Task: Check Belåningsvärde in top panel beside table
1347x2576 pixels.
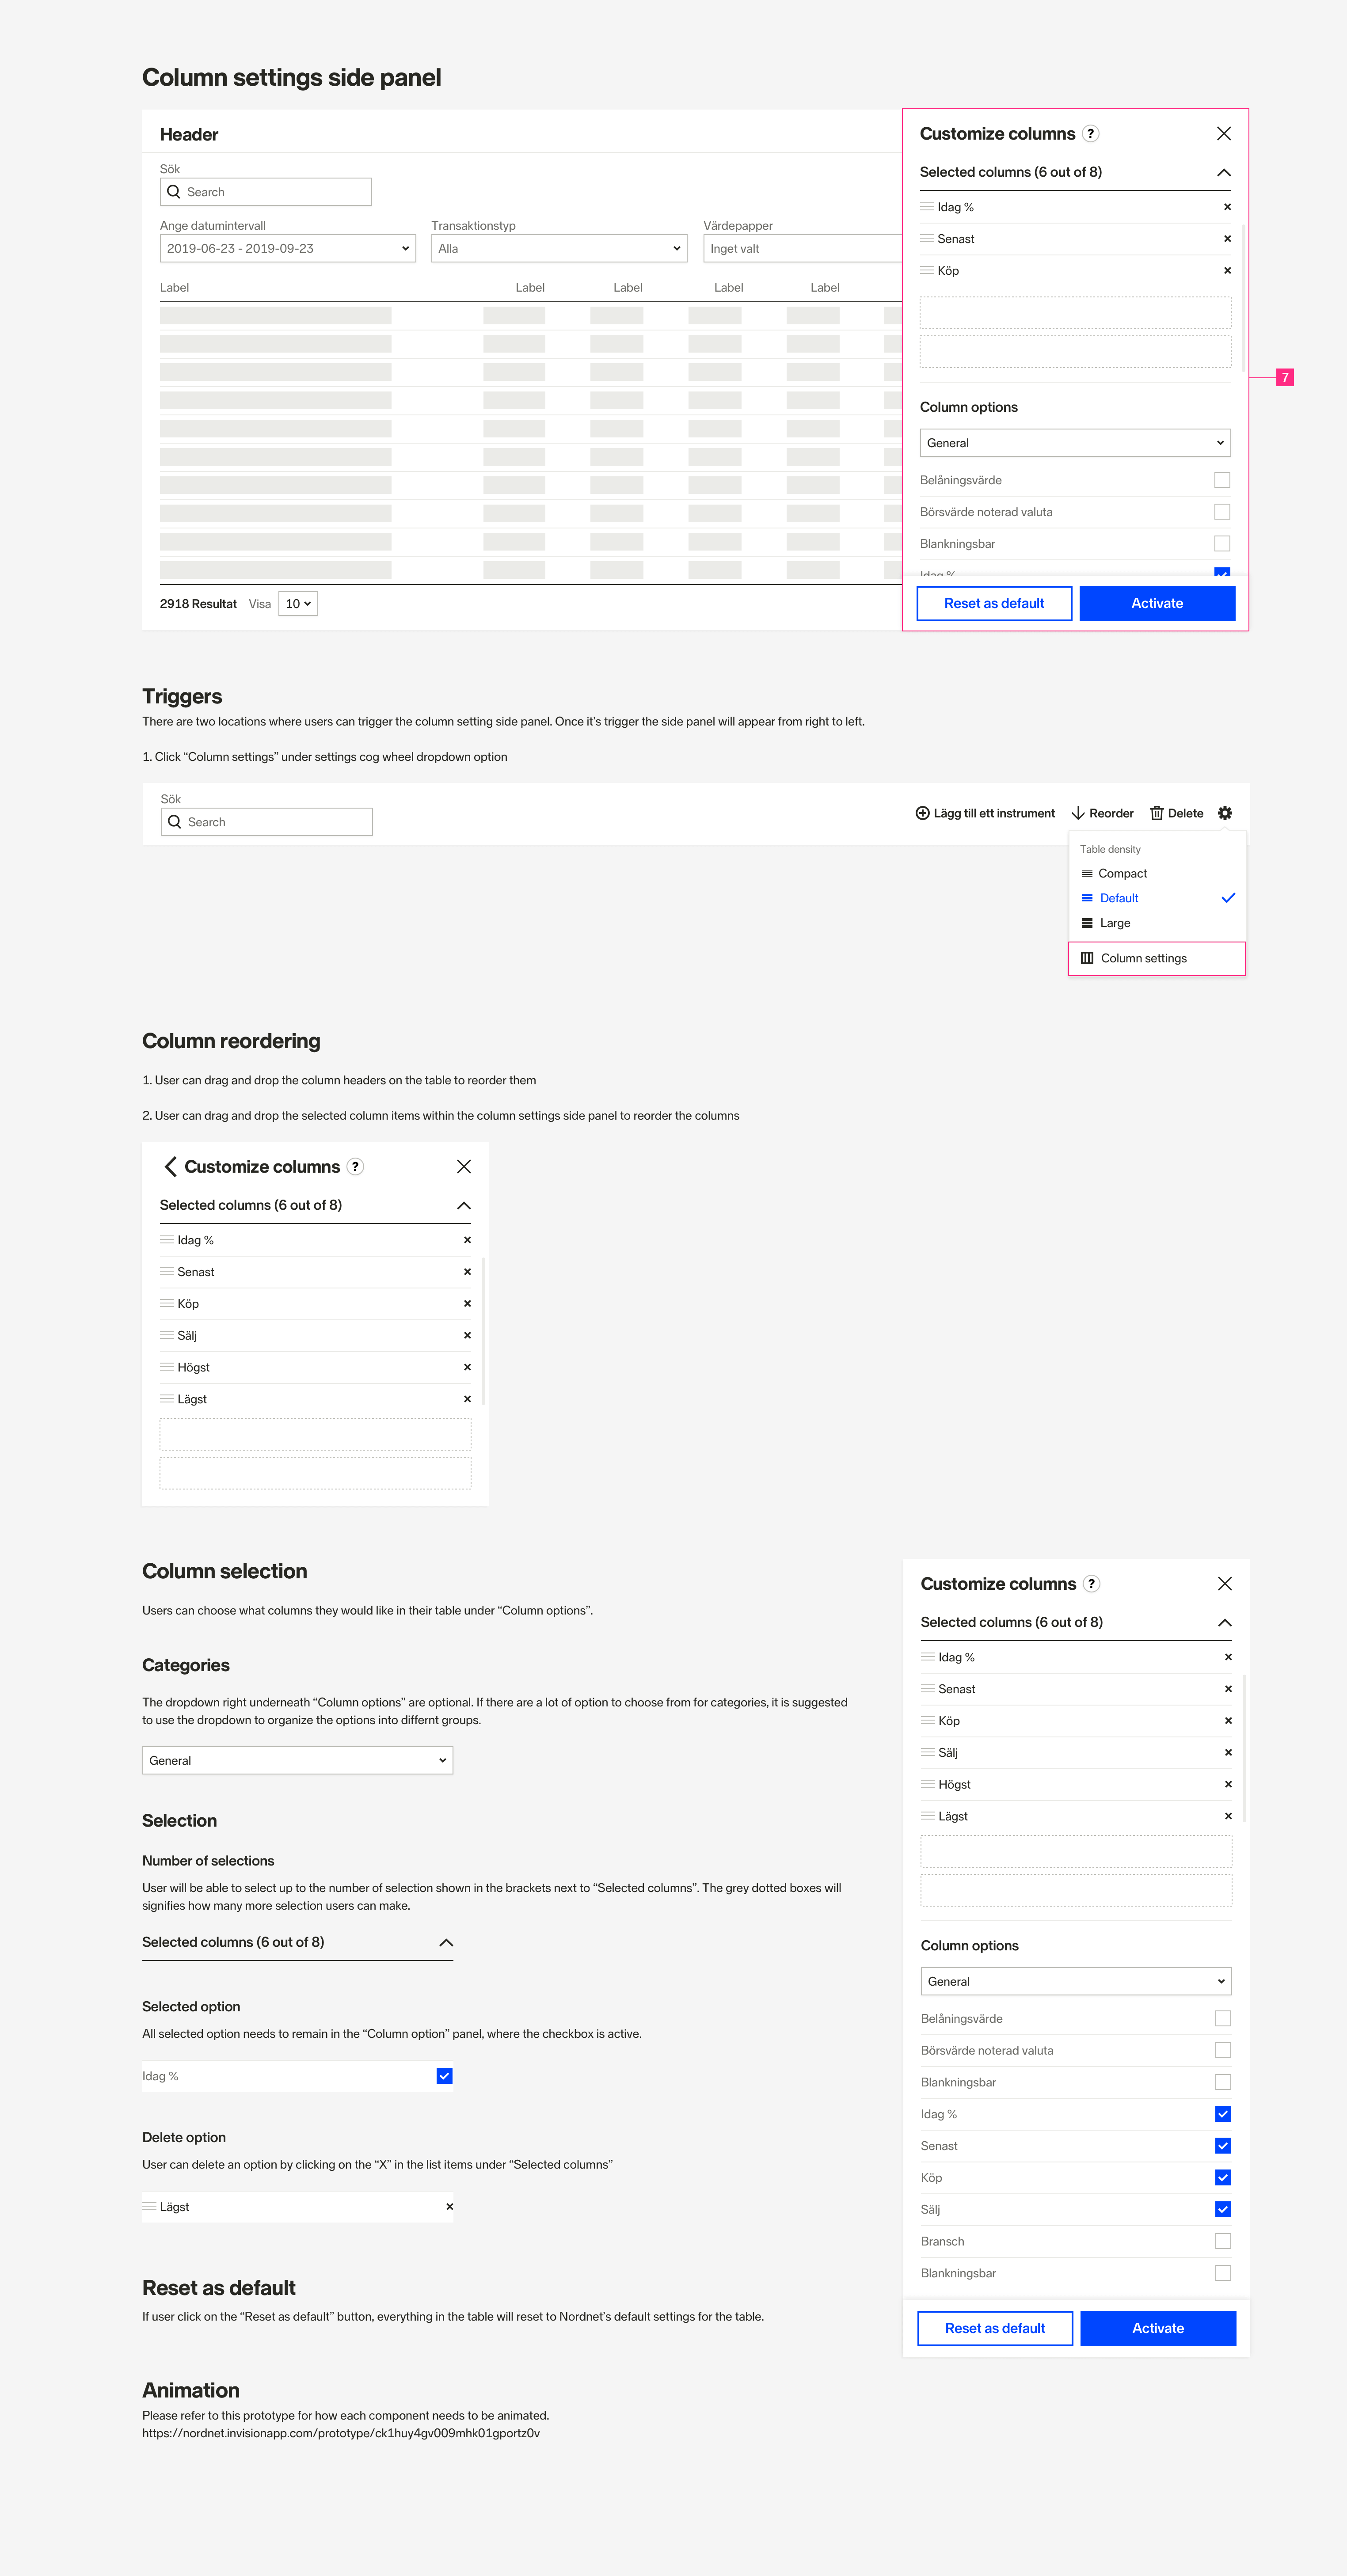Action: coord(1222,480)
